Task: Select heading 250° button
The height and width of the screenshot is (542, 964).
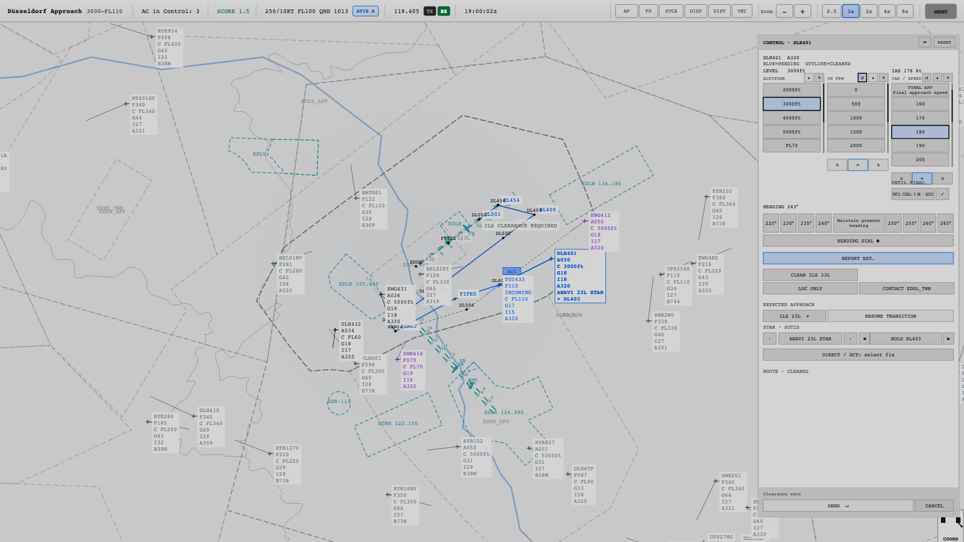Action: tap(893, 223)
